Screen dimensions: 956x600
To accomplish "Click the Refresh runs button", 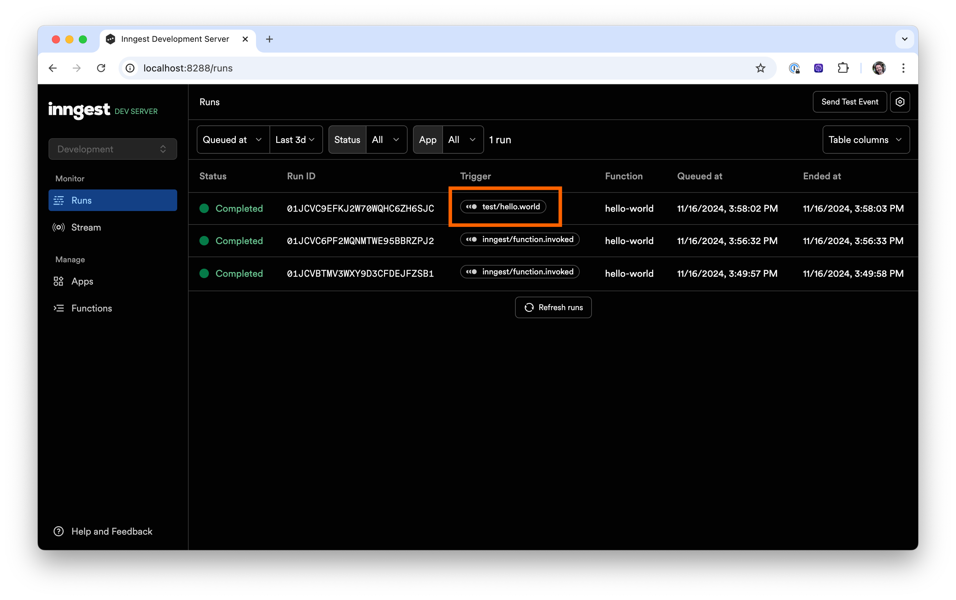I will pyautogui.click(x=552, y=307).
